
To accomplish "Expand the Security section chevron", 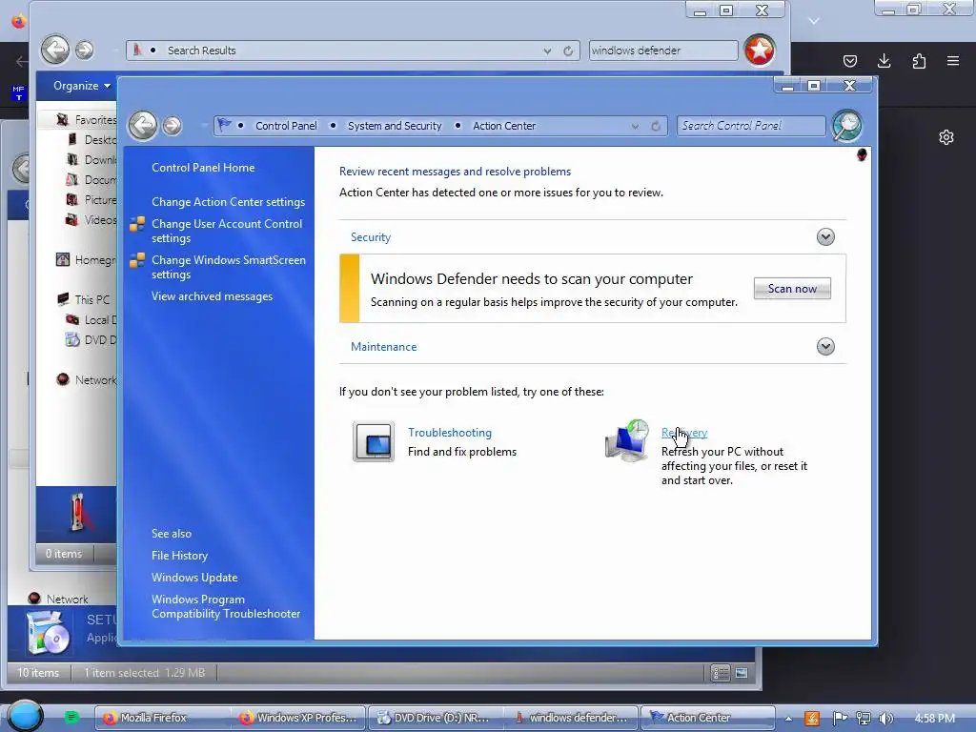I will [825, 237].
